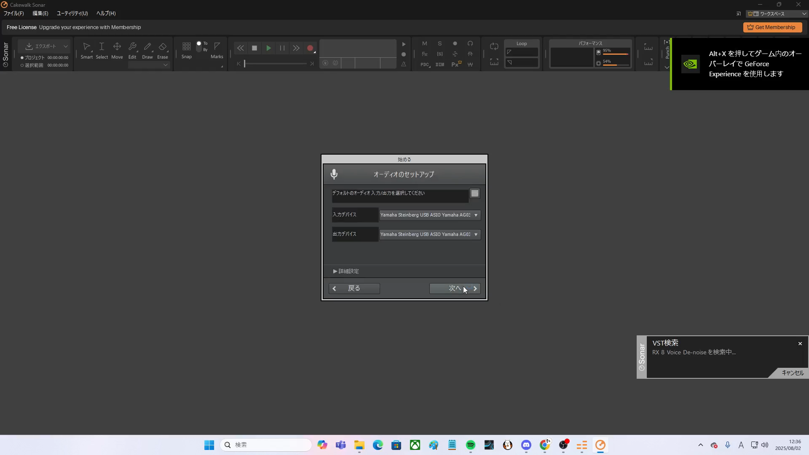Enable loop toggle icon
Screen dimensions: 809x455
(494, 46)
